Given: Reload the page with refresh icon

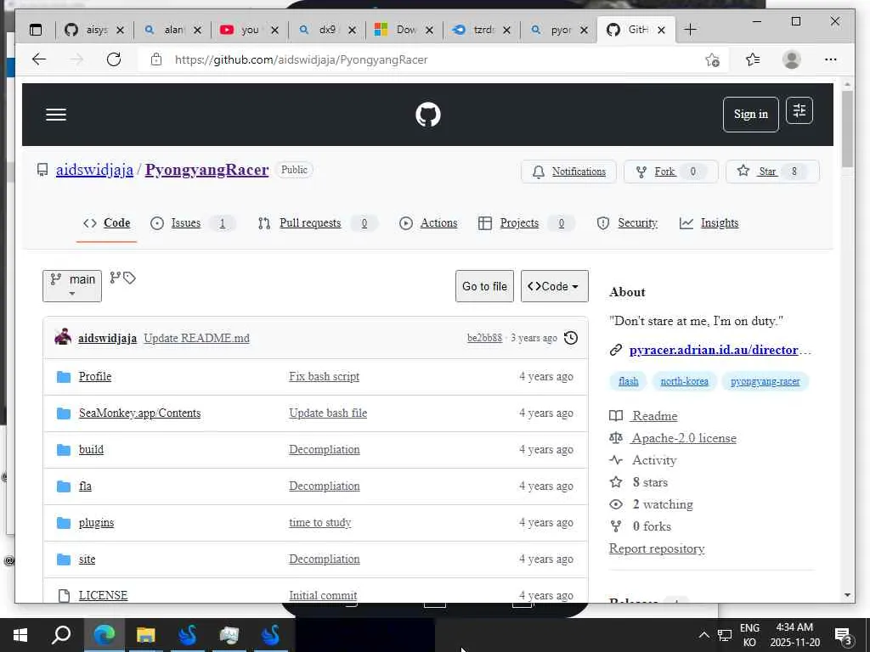Looking at the screenshot, I should tap(114, 59).
